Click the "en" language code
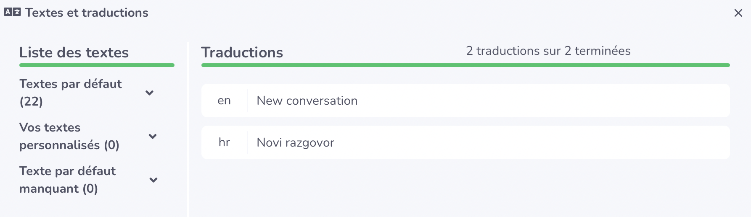The height and width of the screenshot is (217, 751). tap(224, 101)
